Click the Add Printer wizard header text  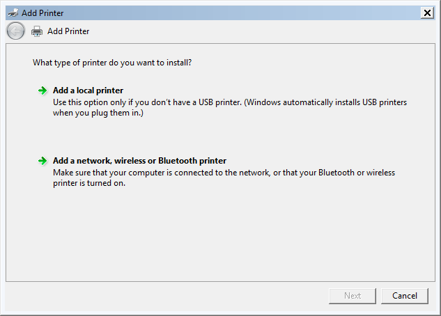(68, 31)
